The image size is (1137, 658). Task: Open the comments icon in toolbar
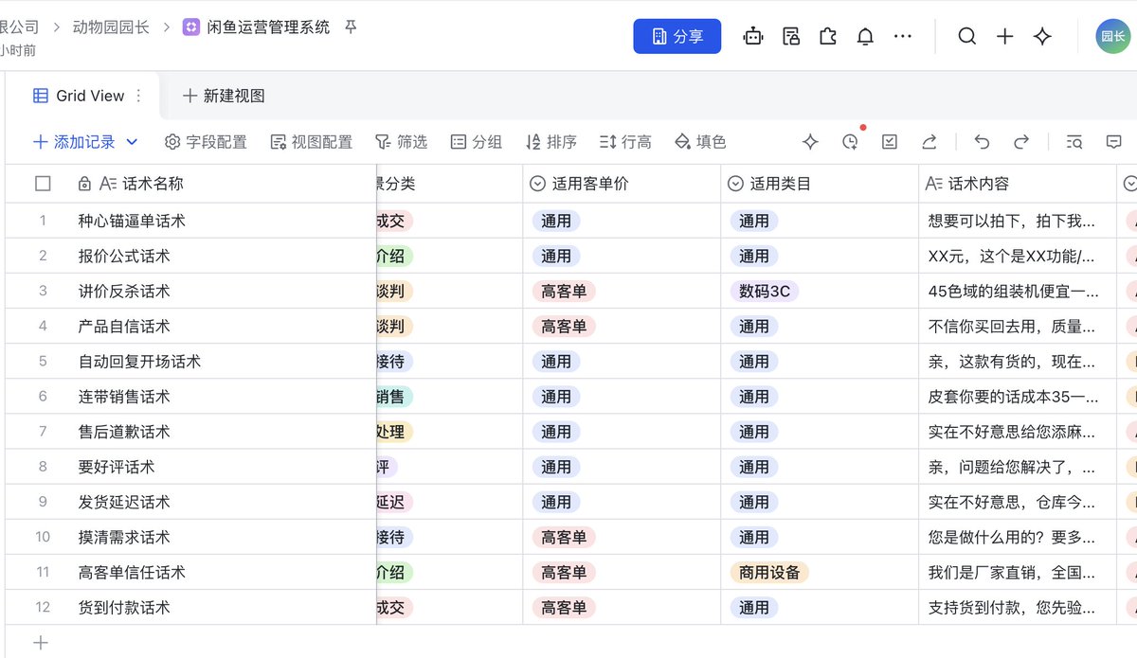1113,142
